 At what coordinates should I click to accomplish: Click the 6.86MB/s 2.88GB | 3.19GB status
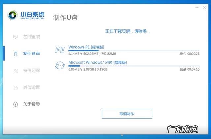click(88, 69)
